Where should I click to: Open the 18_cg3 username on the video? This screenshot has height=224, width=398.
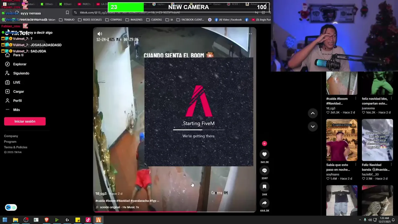click(x=101, y=194)
